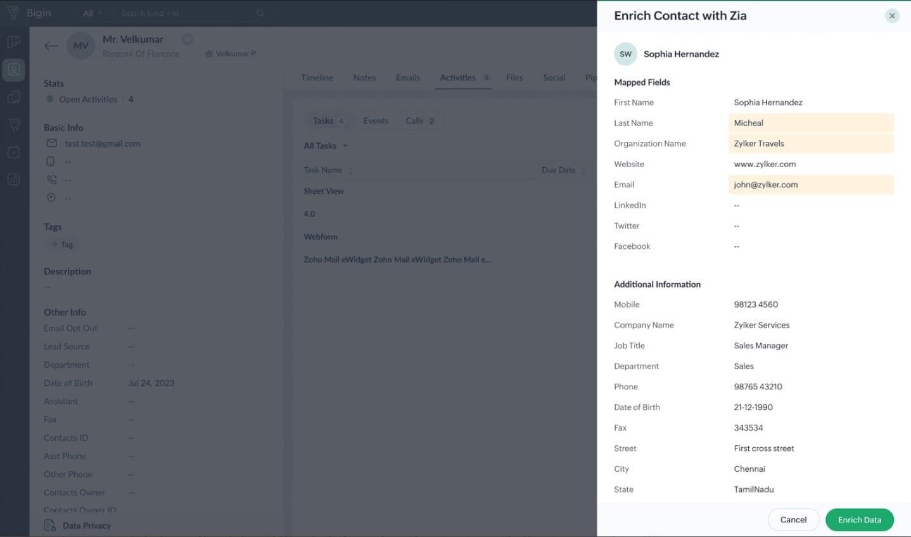Click the Job Title value Sales Manager

(x=761, y=346)
